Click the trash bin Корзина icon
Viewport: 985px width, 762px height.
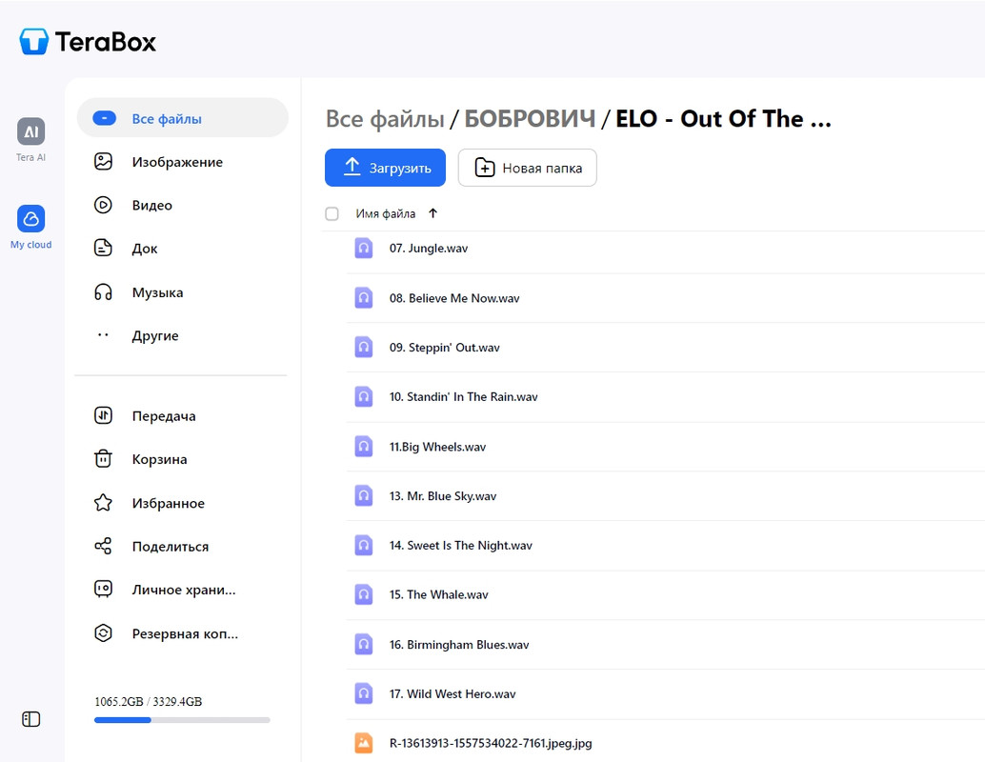(103, 458)
